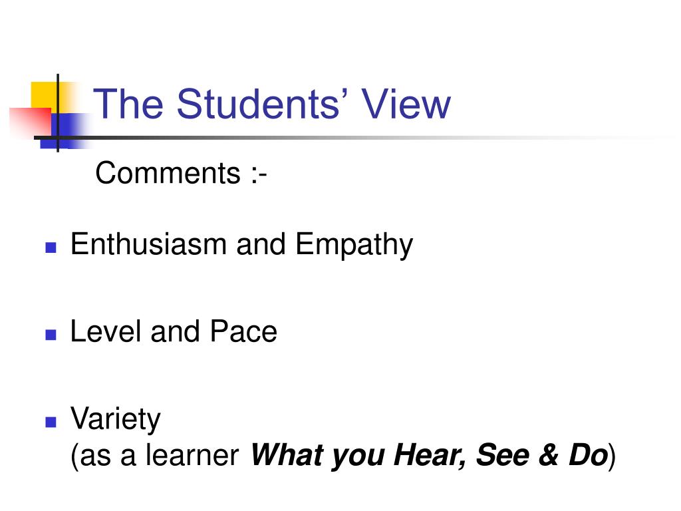Click the word 'Pace' in second bullet
Viewport: 681px width, 511px height.
[243, 331]
